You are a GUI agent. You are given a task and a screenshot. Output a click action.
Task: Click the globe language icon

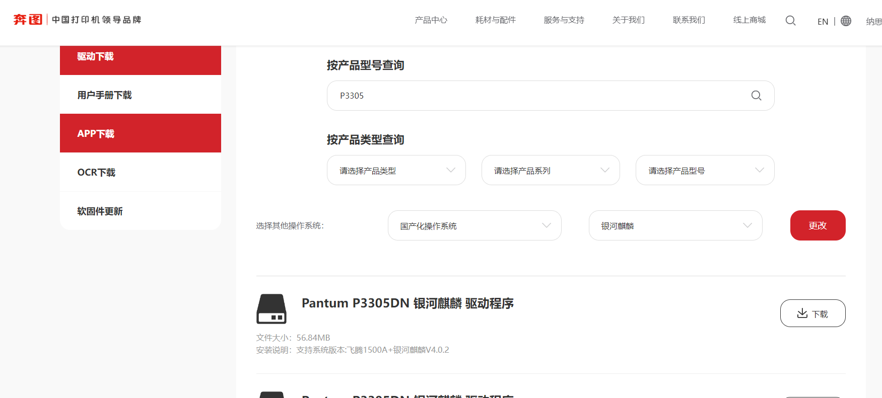point(846,21)
